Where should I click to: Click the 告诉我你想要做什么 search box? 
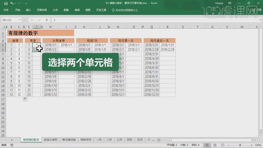click(125, 10)
